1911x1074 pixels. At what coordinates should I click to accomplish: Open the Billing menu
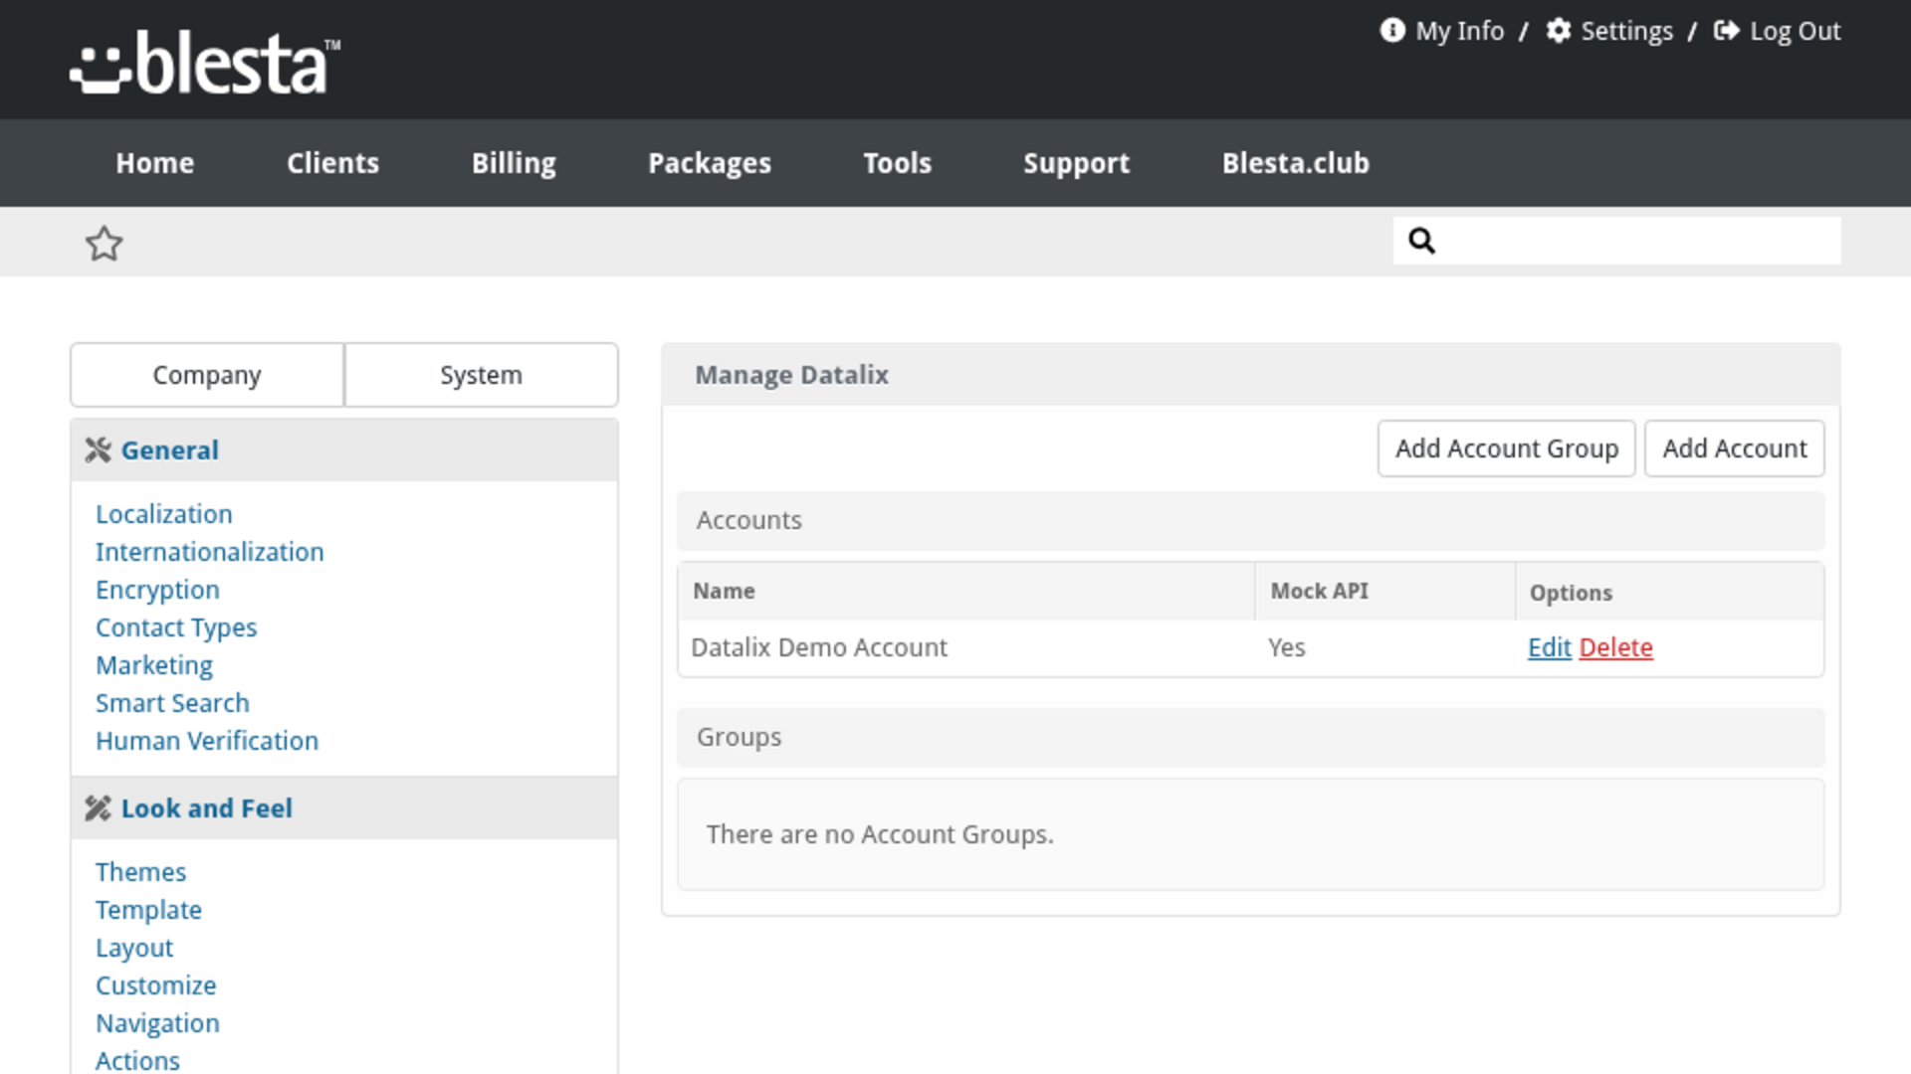point(514,163)
